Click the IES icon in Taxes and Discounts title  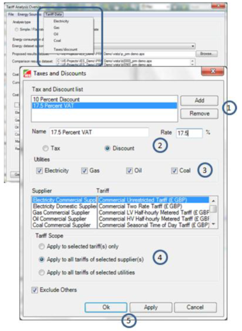27,73
